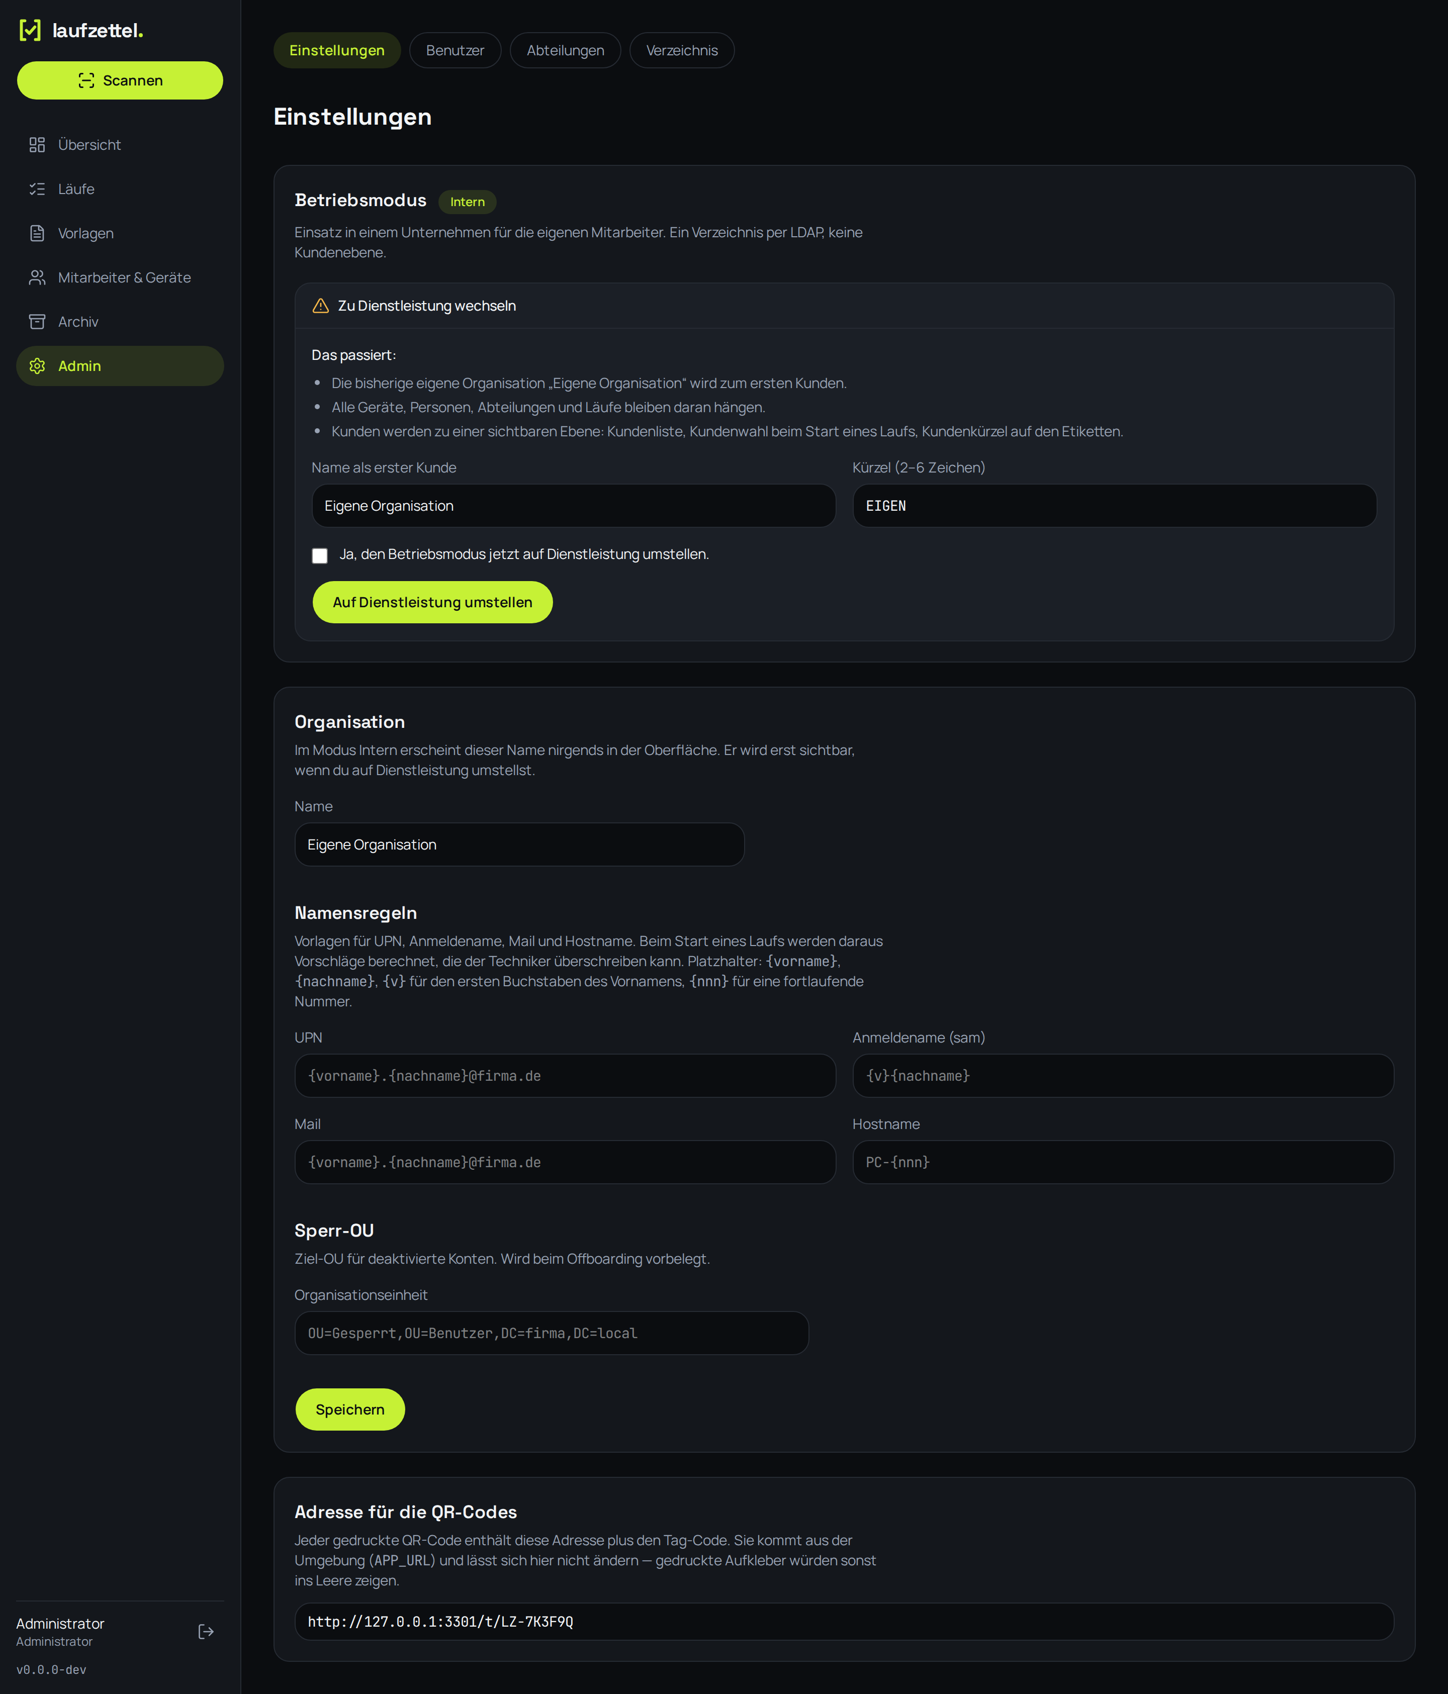Click the laufzettel logo icon
The width and height of the screenshot is (1448, 1694).
(x=30, y=30)
